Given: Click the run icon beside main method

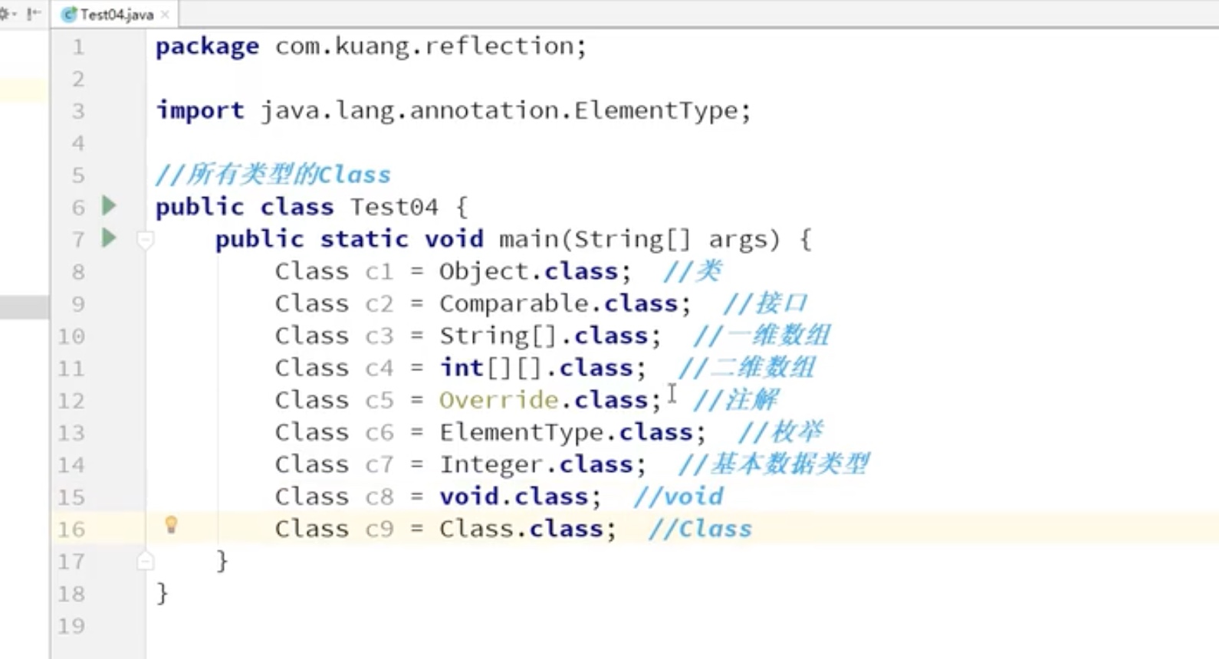Looking at the screenshot, I should (109, 238).
